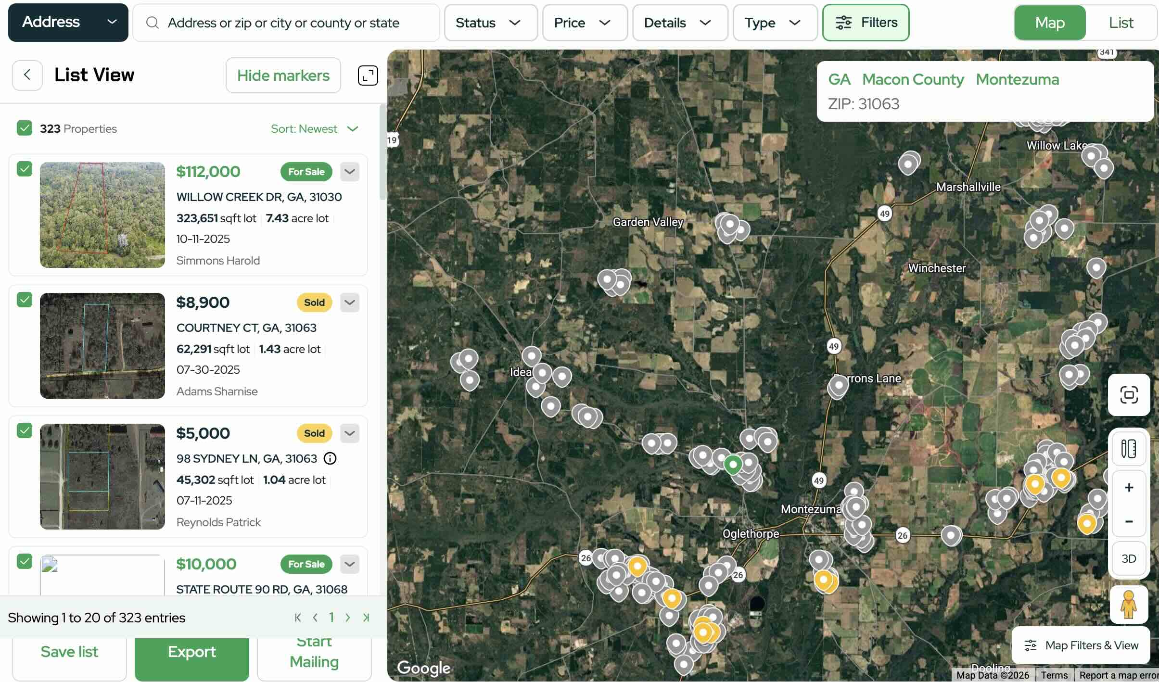Viewport: 1159px width, 682px height.
Task: Uncheck the select-all 323 Properties checkbox
Action: 24,128
